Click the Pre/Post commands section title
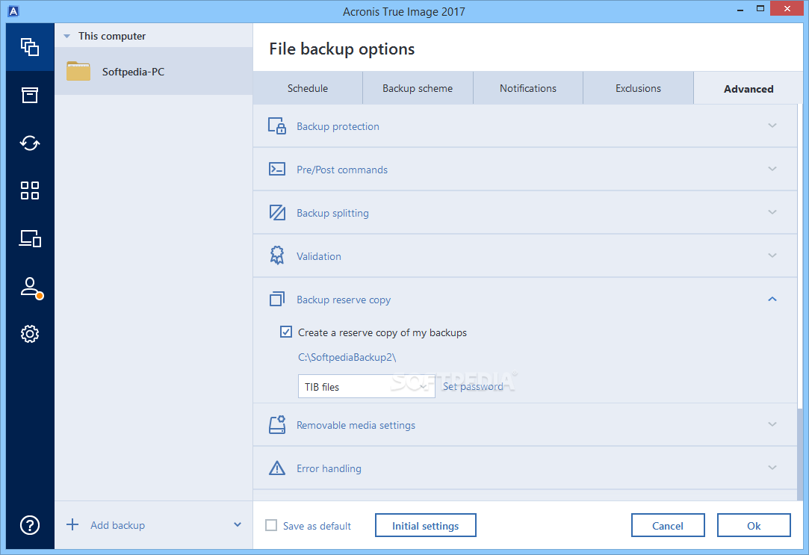Viewport: 809px width, 555px height. (342, 170)
